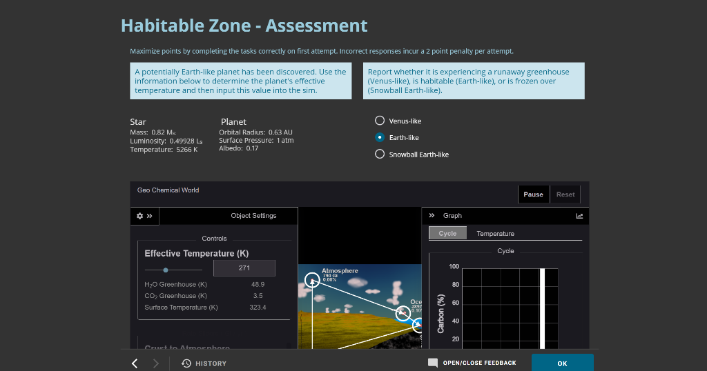Click the Graph panel title
Image resolution: width=707 pixels, height=371 pixels.
[452, 216]
